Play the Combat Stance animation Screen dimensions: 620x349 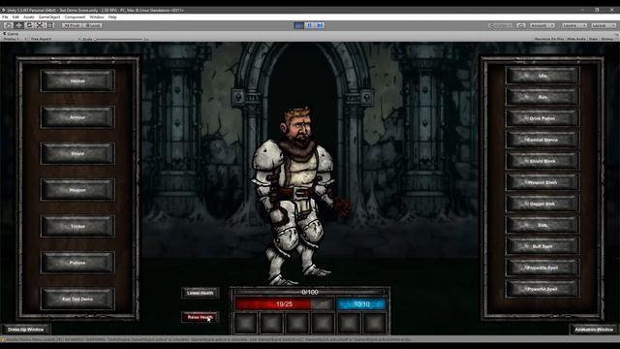(542, 140)
